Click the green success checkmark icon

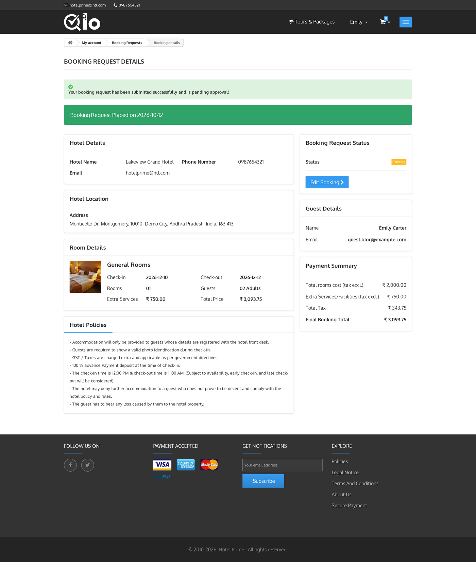pos(71,87)
